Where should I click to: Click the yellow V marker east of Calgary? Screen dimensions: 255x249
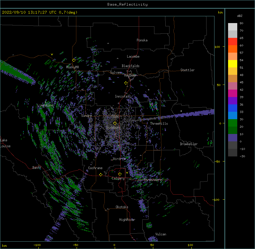click(127, 173)
